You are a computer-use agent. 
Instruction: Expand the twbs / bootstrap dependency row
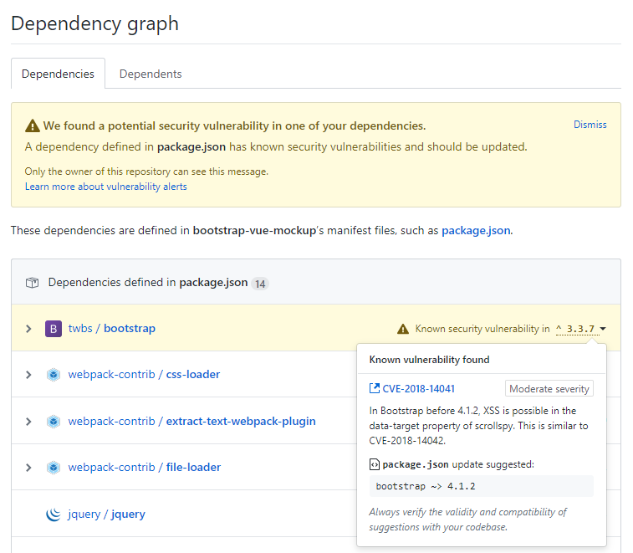pos(28,329)
